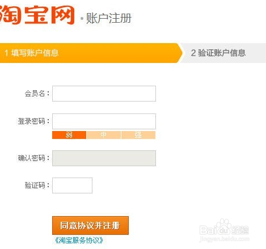Click the 淘宝网 orange logo
The width and height of the screenshot is (266, 249).
point(37,15)
